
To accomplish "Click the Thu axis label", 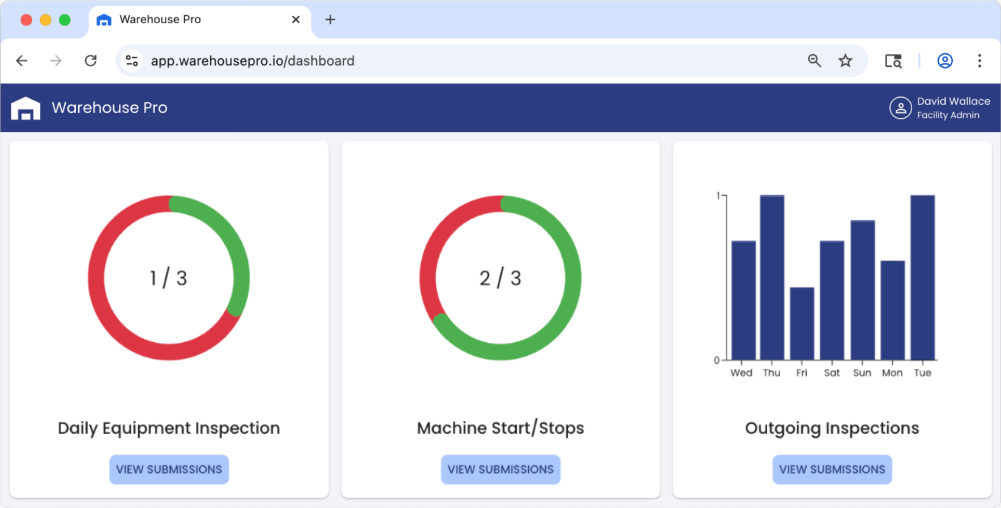I will (x=772, y=373).
